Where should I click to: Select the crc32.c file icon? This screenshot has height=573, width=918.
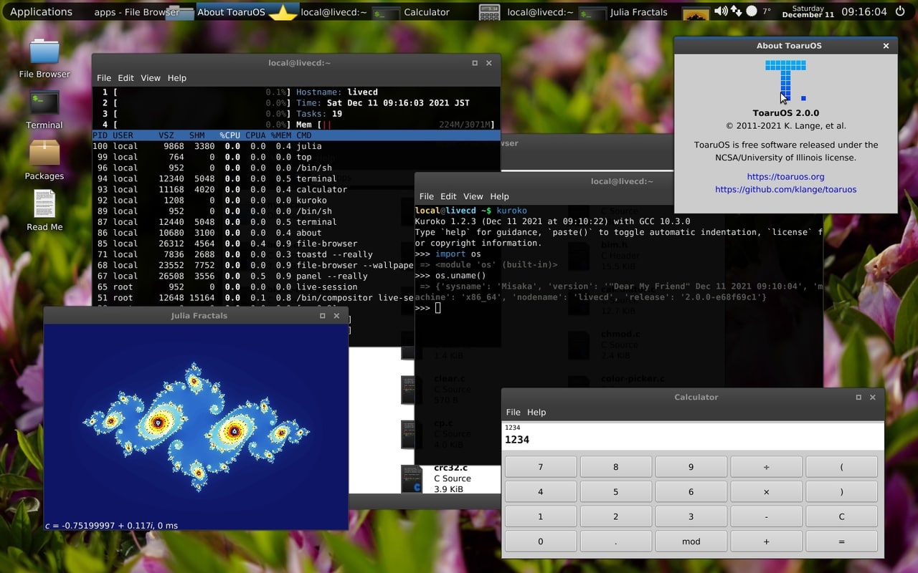click(412, 478)
